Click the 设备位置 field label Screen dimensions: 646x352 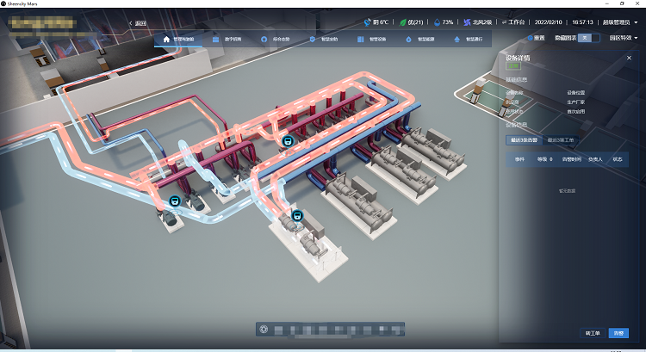[576, 93]
